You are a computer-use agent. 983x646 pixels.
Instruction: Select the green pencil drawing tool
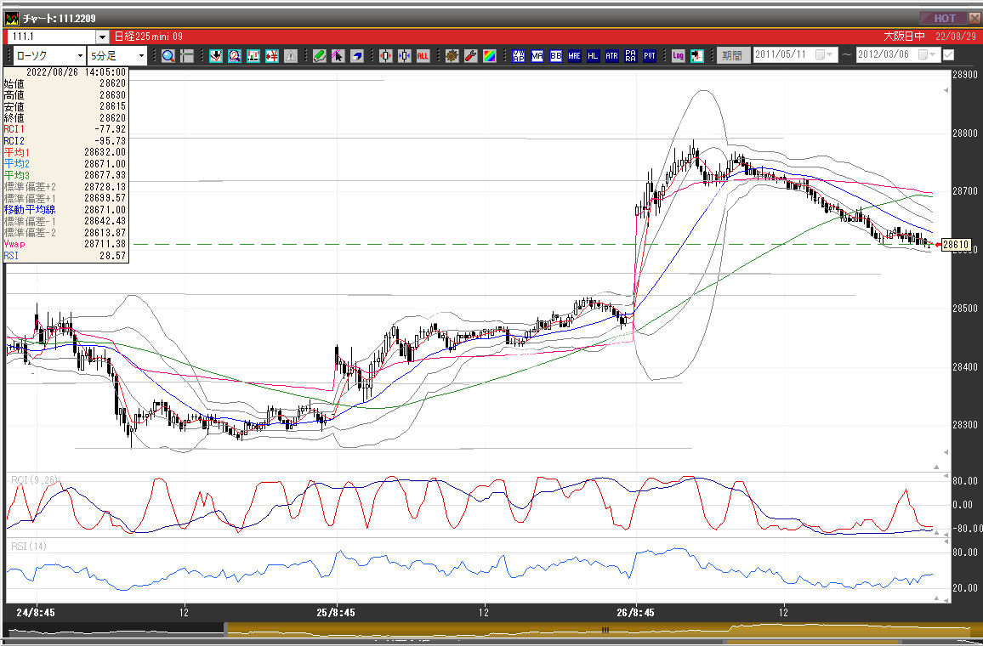tap(320, 56)
